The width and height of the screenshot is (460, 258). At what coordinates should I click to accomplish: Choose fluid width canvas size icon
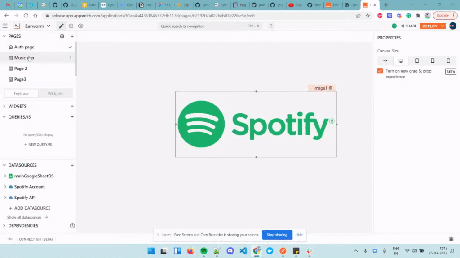[x=385, y=61]
